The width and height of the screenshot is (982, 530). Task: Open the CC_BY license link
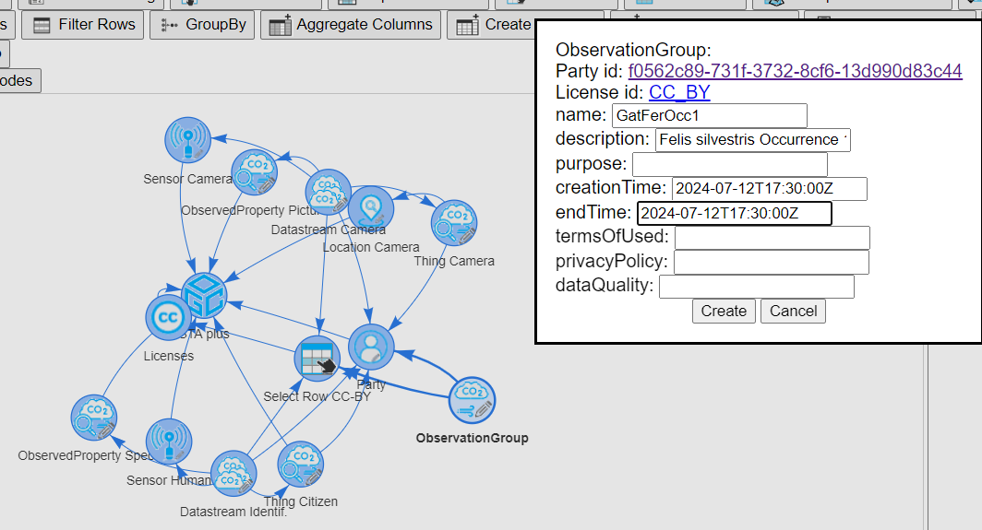click(x=679, y=92)
